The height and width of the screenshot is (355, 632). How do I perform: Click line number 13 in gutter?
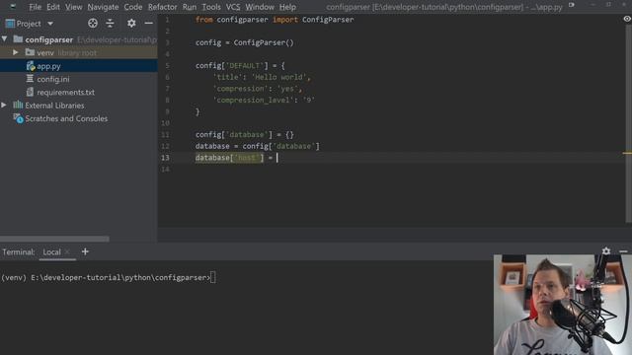pos(165,158)
